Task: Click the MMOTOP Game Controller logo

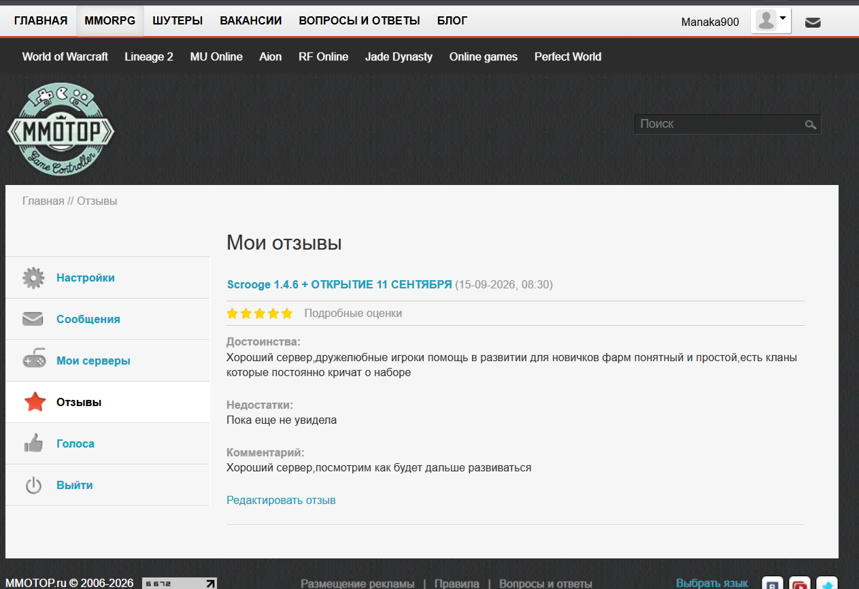Action: [x=61, y=129]
